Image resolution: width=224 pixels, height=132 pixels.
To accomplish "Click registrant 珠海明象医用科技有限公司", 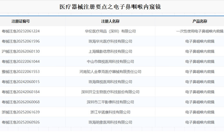I will click(x=110, y=122).
